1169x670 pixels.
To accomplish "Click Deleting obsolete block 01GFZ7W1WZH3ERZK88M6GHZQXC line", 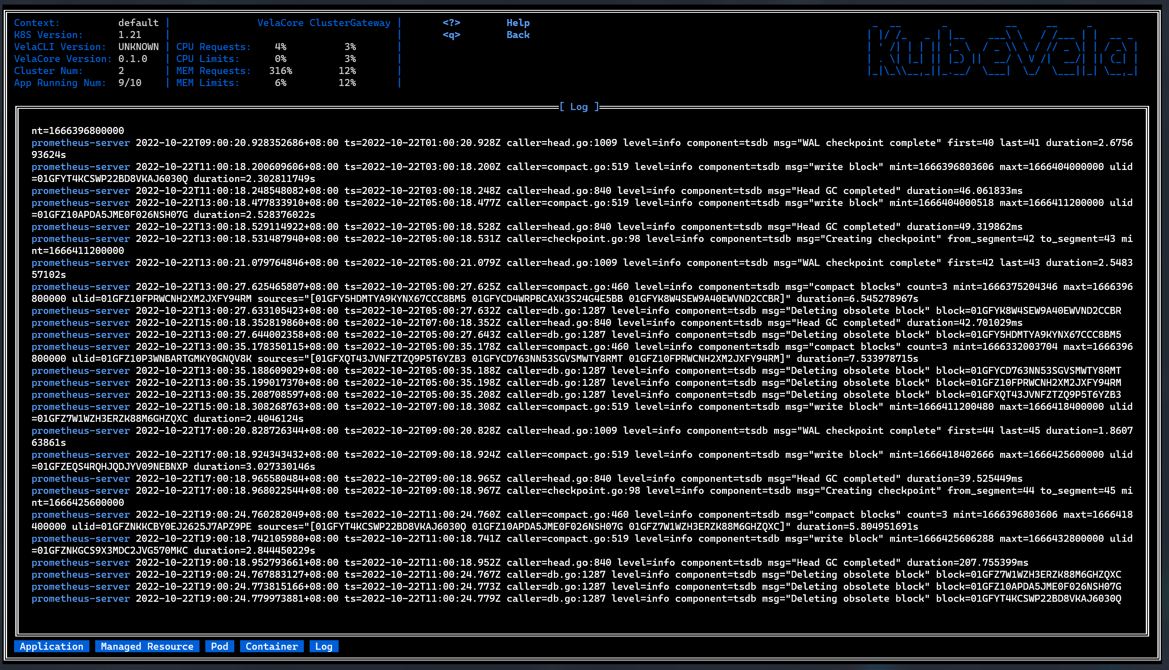I will point(576,574).
